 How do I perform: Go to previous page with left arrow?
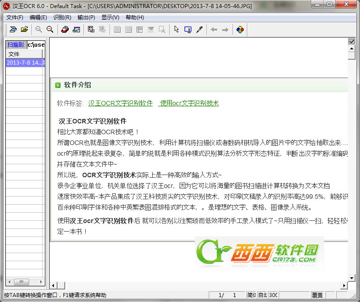tap(214, 29)
